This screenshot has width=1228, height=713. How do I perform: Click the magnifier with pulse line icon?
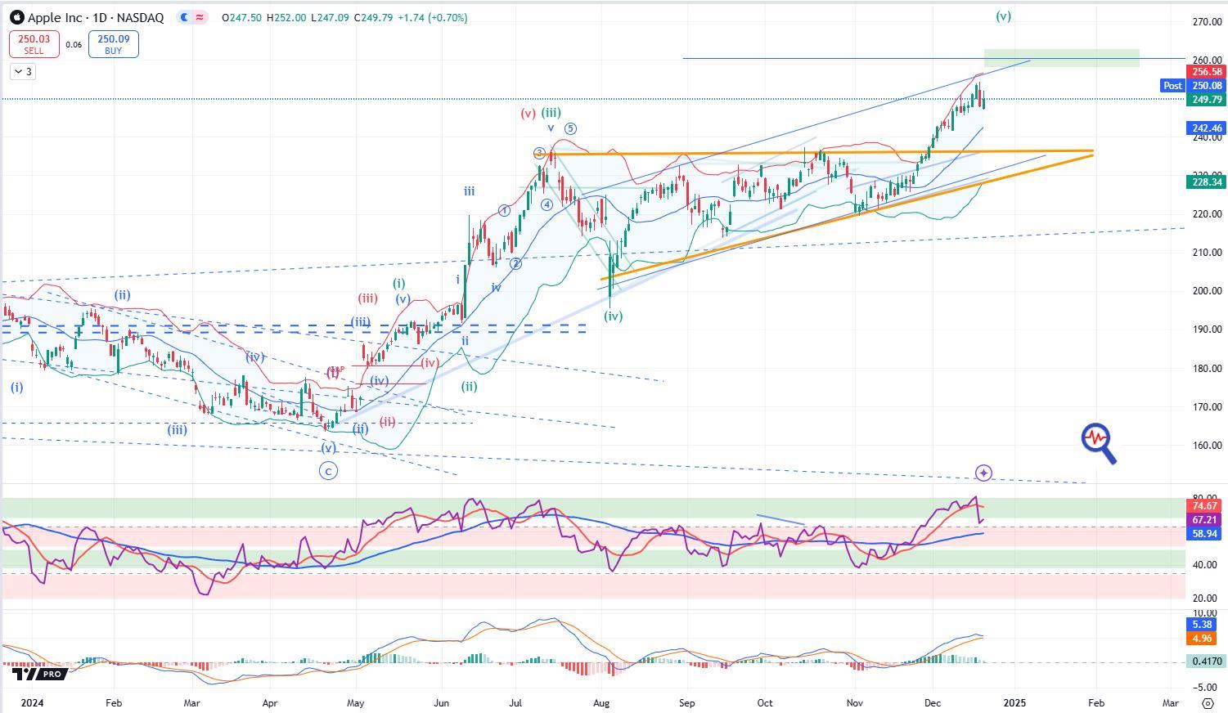tap(1099, 443)
